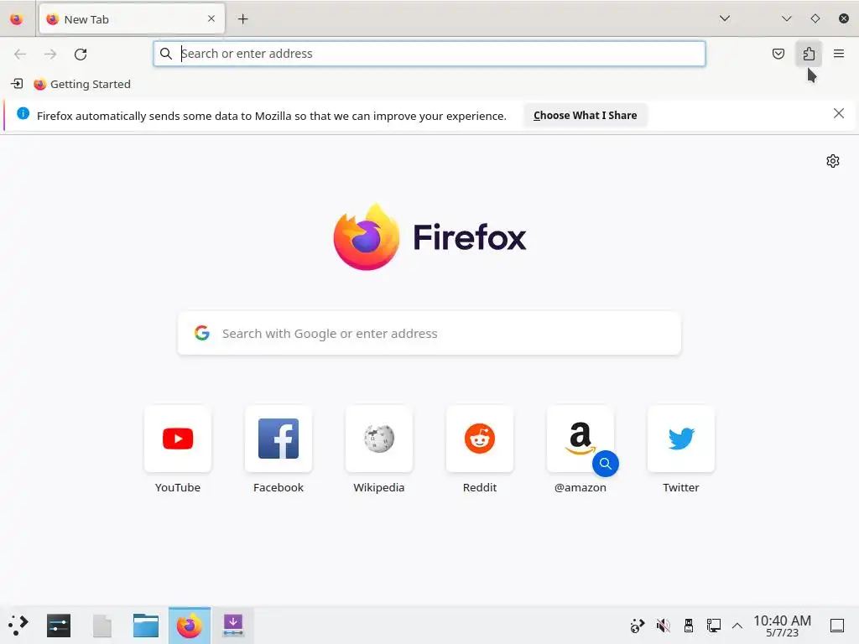This screenshot has width=859, height=644.
Task: Open the @amazon search shortcut tile
Action: [580, 439]
